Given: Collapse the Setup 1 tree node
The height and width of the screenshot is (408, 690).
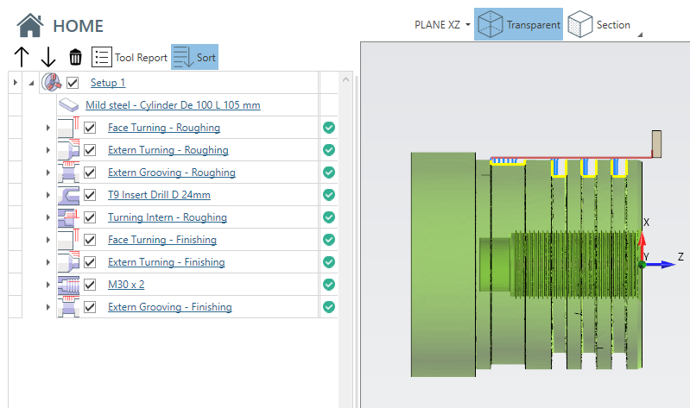Looking at the screenshot, I should (31, 83).
